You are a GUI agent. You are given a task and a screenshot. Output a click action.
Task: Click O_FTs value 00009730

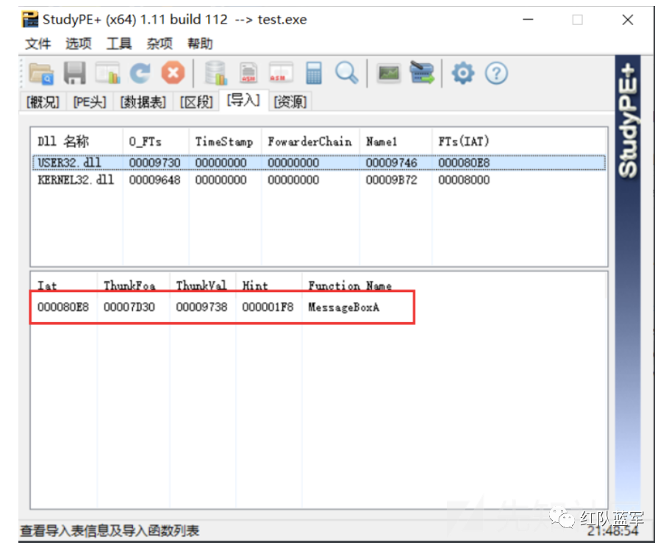[x=154, y=163]
